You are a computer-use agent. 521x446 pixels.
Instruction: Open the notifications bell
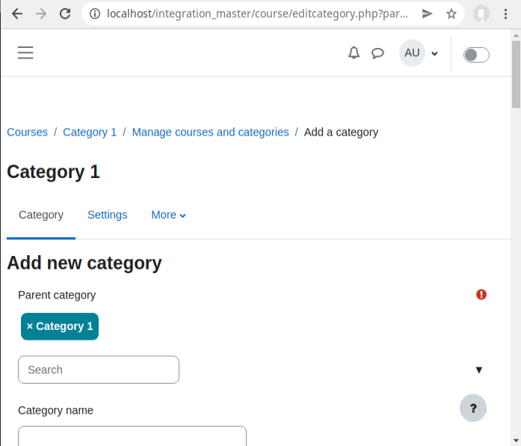[354, 53]
